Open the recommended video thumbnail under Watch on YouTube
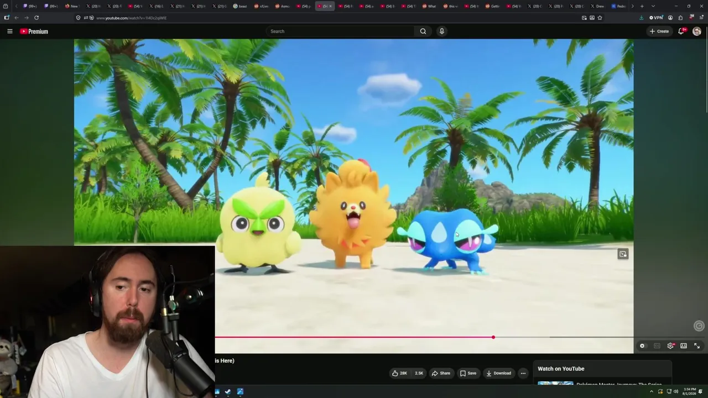The height and width of the screenshot is (398, 708). tap(555, 384)
